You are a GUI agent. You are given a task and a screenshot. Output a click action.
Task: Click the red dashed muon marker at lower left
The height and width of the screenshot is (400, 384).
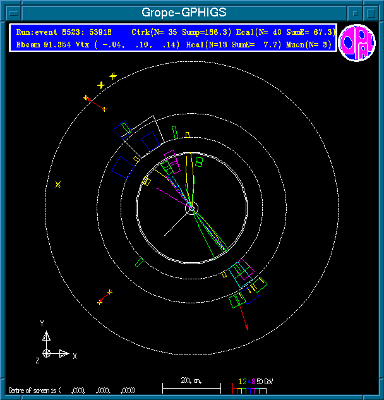click(104, 298)
